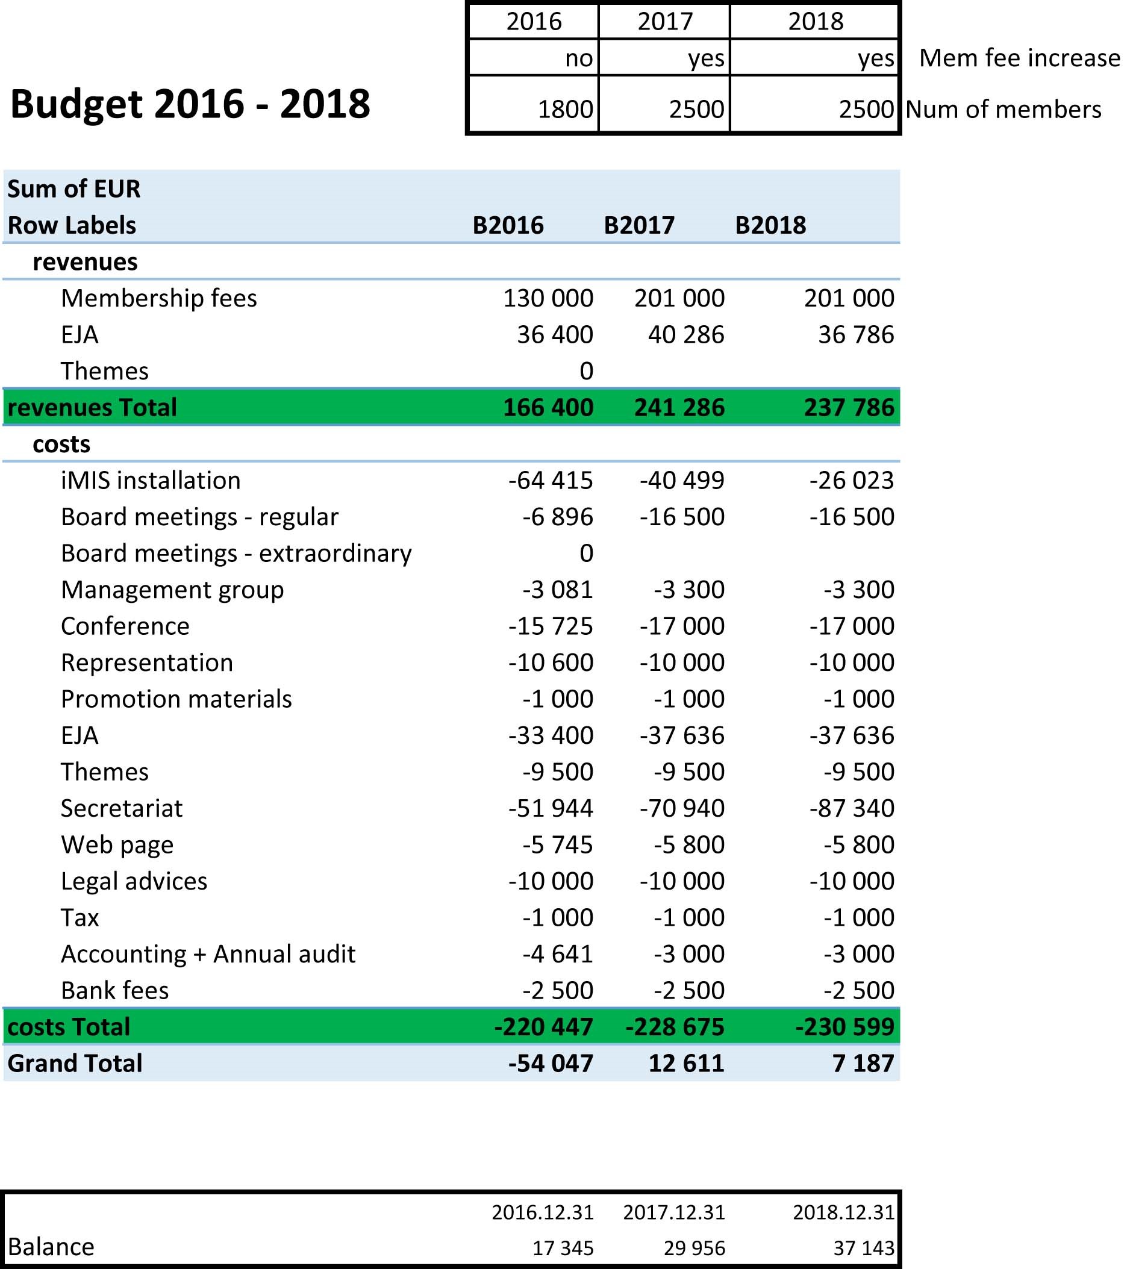Viewport: 1133px width, 1269px height.
Task: Select the 1800 members cell
Action: point(534,105)
